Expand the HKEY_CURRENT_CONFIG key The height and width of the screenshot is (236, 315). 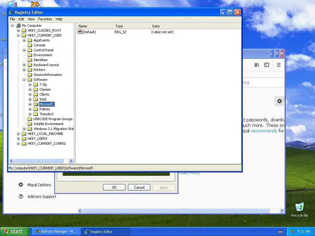[18, 144]
